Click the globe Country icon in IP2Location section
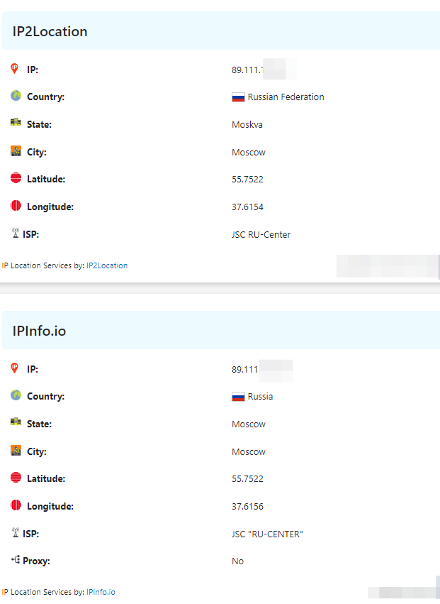 pyautogui.click(x=16, y=96)
